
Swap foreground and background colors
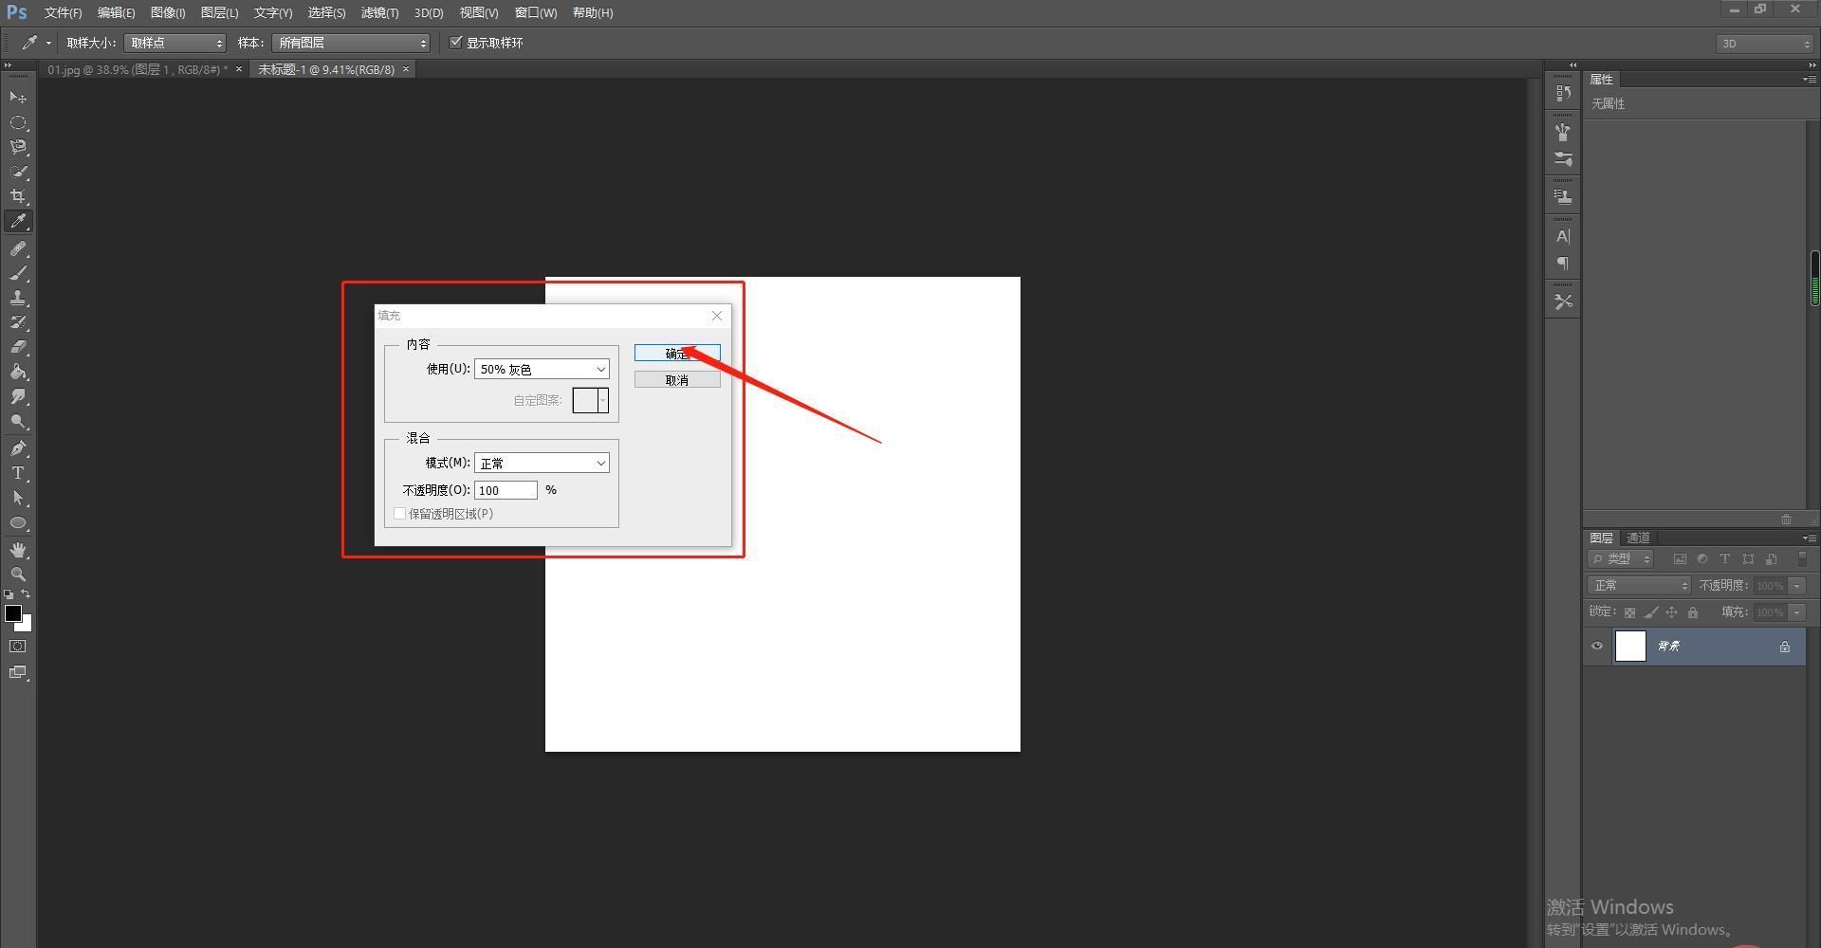(26, 594)
